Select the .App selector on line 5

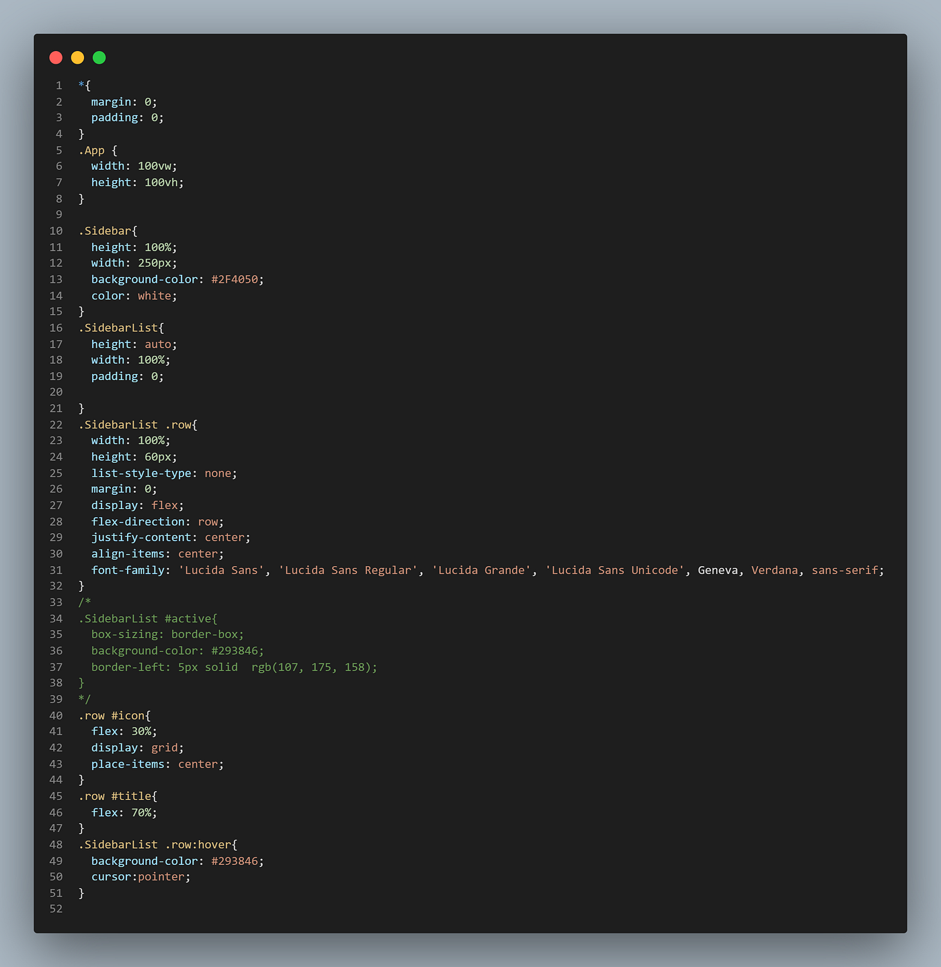tap(94, 150)
